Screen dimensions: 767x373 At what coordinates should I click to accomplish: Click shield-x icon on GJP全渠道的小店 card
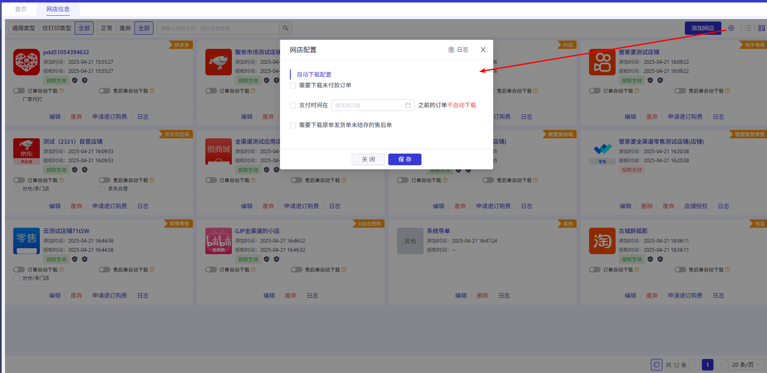coord(277,259)
